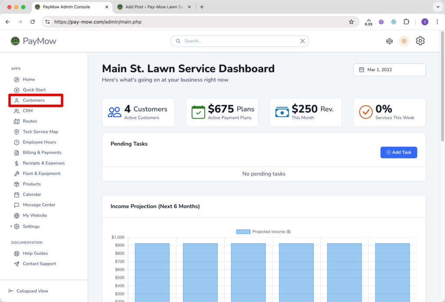Clear the search box with X
Screen dimensions: 445x302
click(302, 41)
